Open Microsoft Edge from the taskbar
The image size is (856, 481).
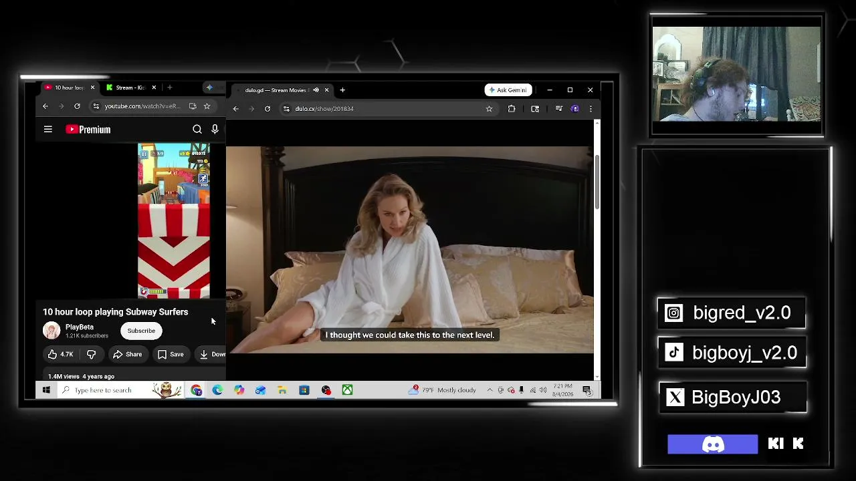click(218, 390)
